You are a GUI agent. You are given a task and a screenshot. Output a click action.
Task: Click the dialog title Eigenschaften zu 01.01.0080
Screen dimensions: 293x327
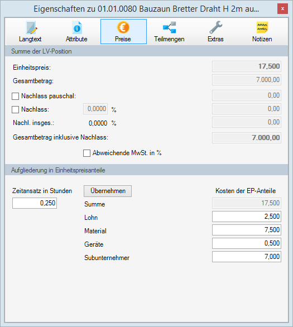point(146,9)
